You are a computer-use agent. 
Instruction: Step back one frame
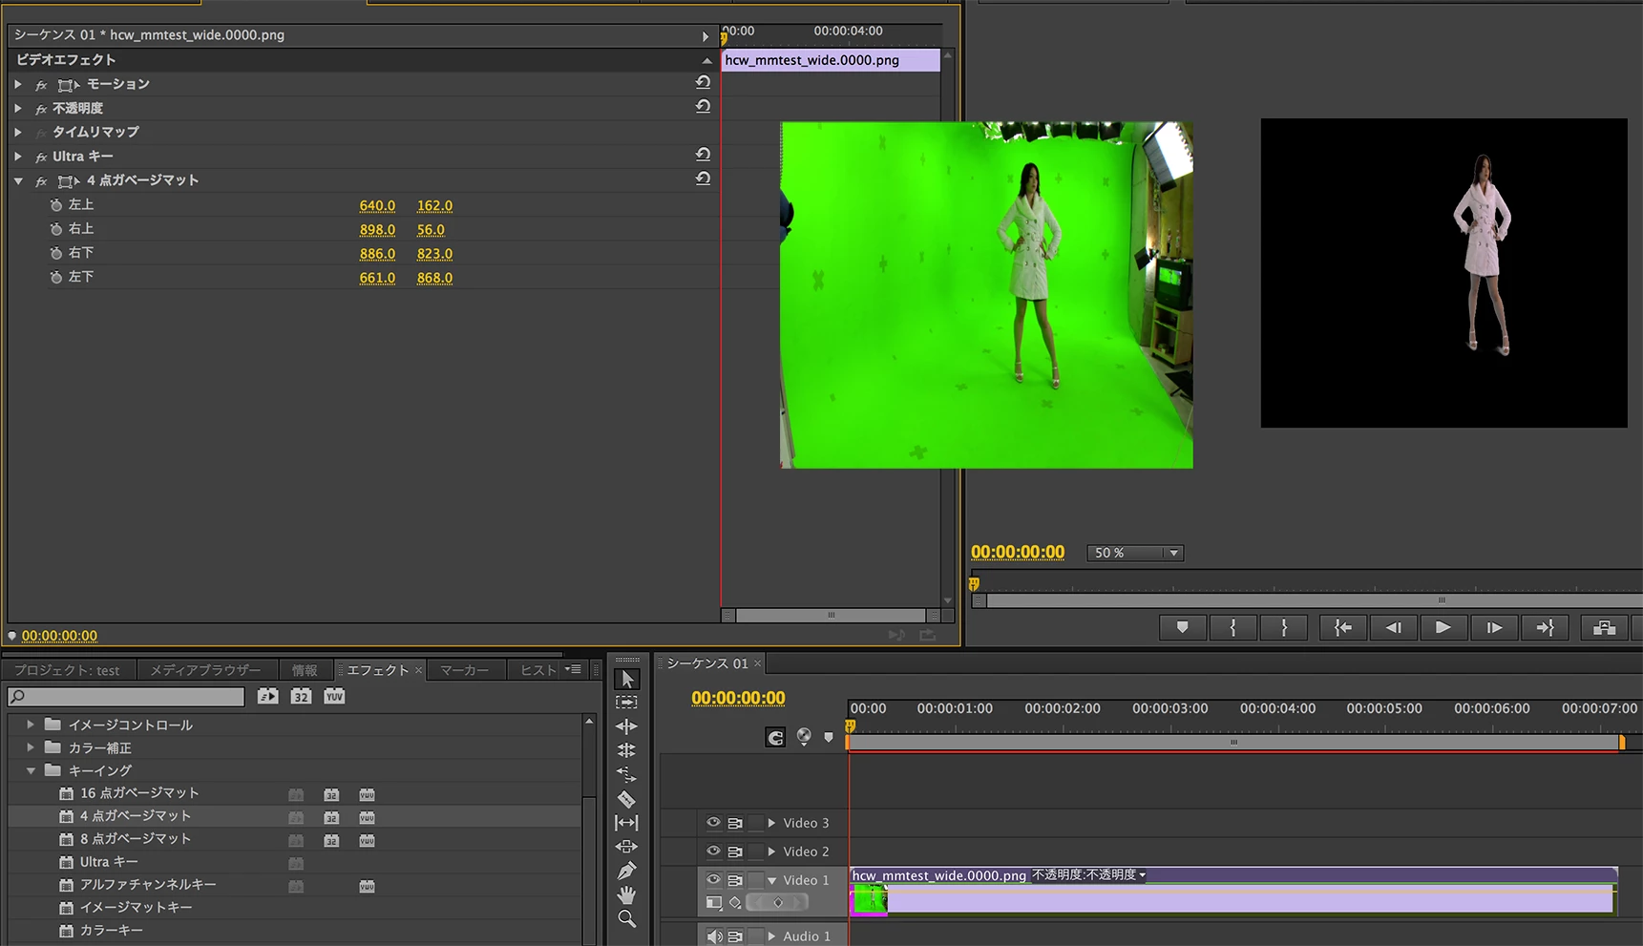[1393, 628]
